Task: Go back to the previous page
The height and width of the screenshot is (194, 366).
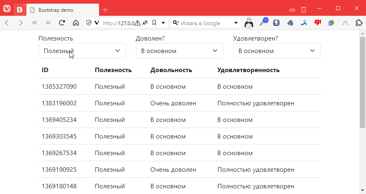Action: click(7, 23)
